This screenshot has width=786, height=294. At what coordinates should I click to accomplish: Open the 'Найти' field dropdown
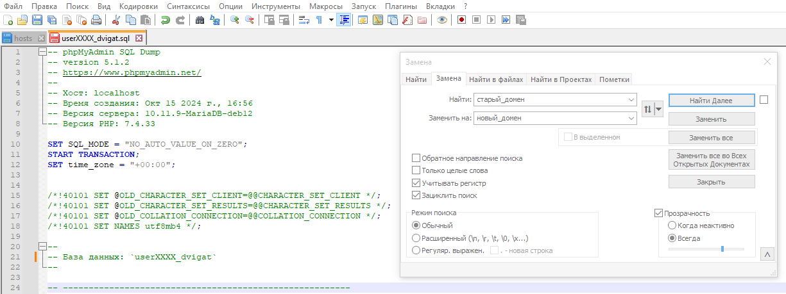(631, 100)
